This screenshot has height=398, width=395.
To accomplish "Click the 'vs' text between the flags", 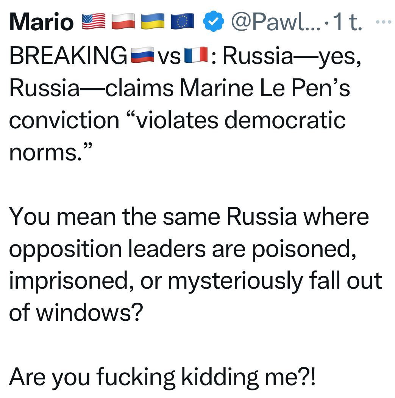I will pos(169,57).
